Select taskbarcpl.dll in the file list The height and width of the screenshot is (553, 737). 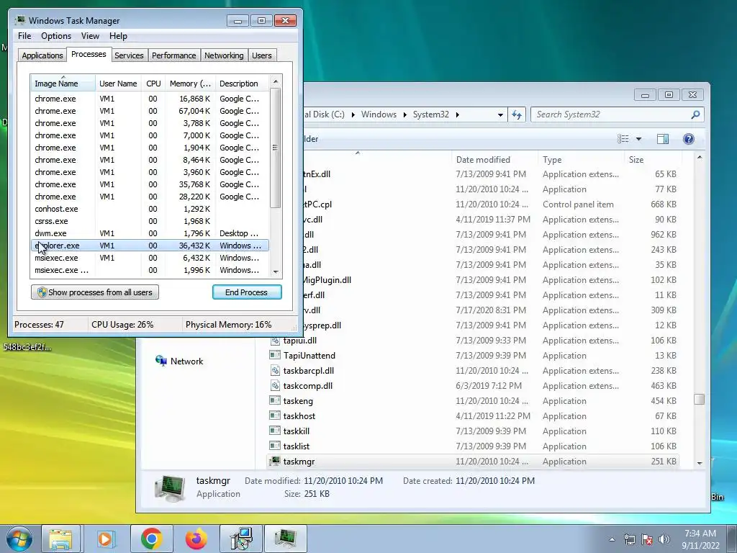point(472,371)
